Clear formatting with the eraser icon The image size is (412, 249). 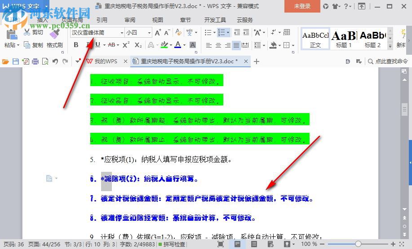[x=178, y=32]
